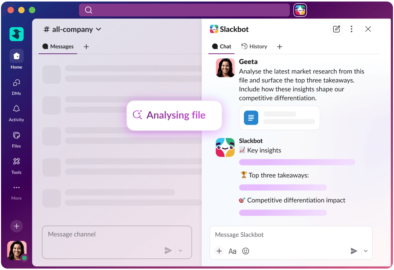Open Files in the sidebar
Screen dimensions: 394x270
(16, 136)
